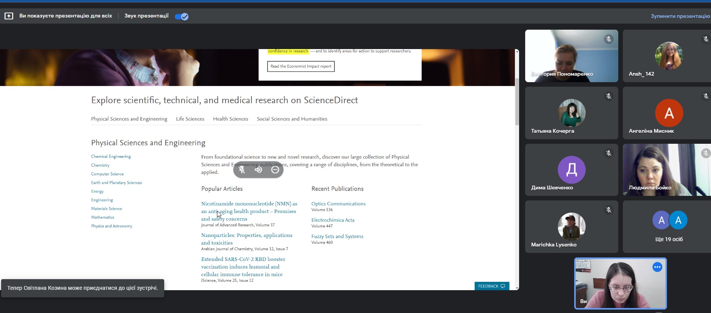Viewport: 711px width, 313px height.
Task: Open Energy subject link
Action: [x=97, y=191]
